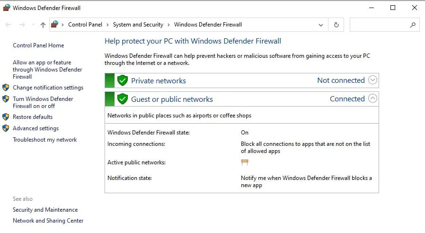Open Control Panel Home link
The height and width of the screenshot is (233, 425).
click(x=38, y=45)
